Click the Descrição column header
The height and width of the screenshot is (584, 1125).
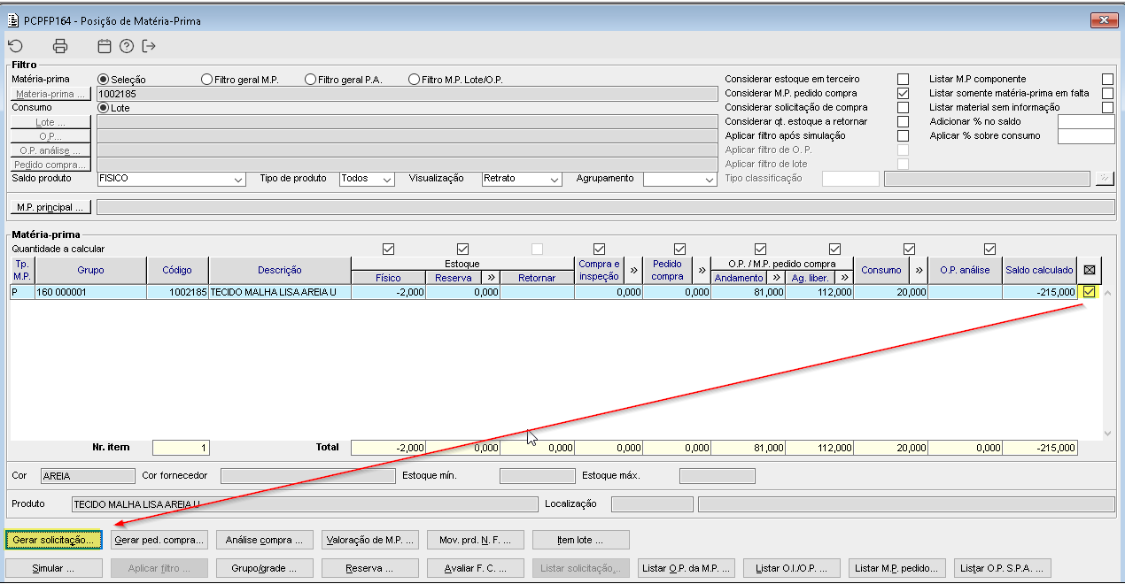click(280, 270)
